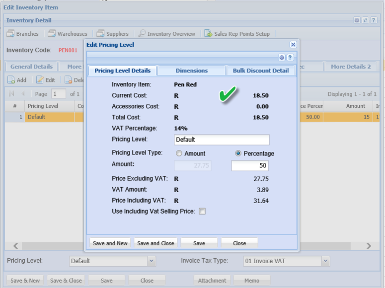
Task: Click the Attachment button
Action: click(x=212, y=281)
